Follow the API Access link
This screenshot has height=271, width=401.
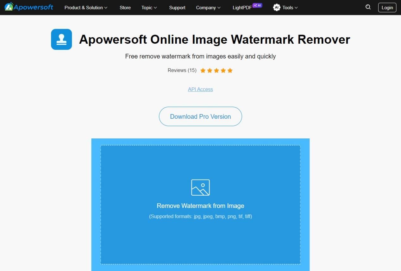coord(200,89)
